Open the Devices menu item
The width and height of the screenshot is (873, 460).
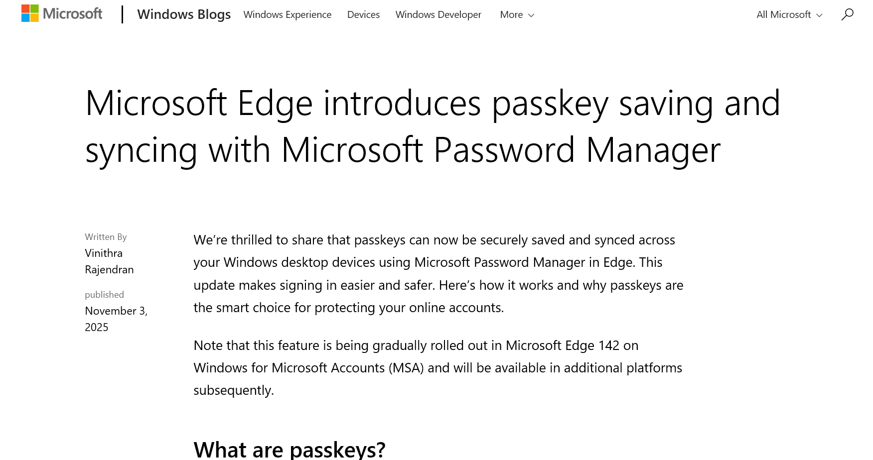pos(363,15)
